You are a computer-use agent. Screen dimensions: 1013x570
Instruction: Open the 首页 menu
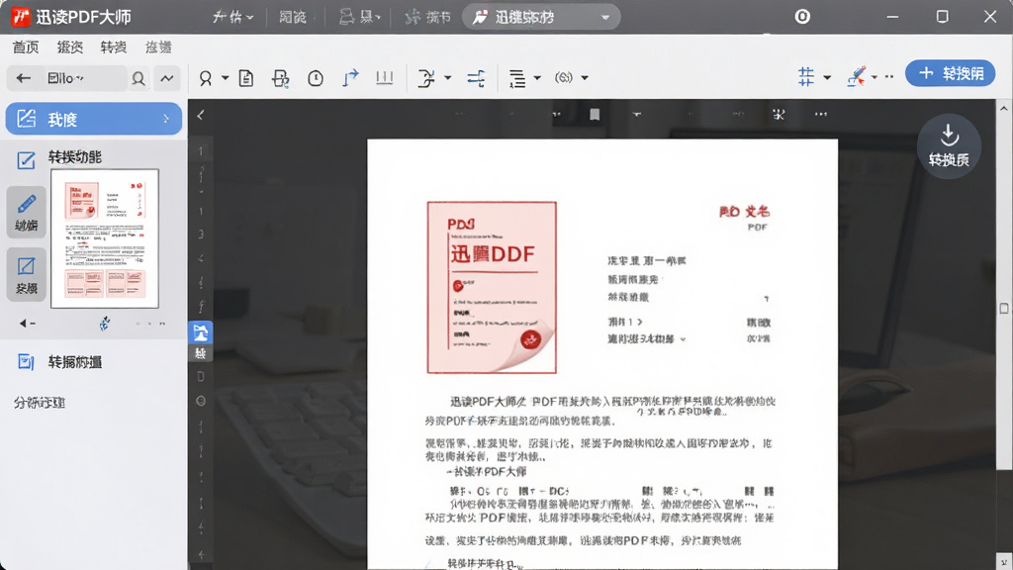click(x=26, y=47)
